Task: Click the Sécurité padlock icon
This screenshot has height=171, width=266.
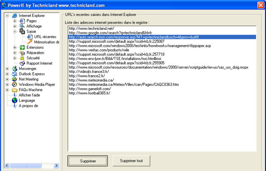Action: point(22,58)
